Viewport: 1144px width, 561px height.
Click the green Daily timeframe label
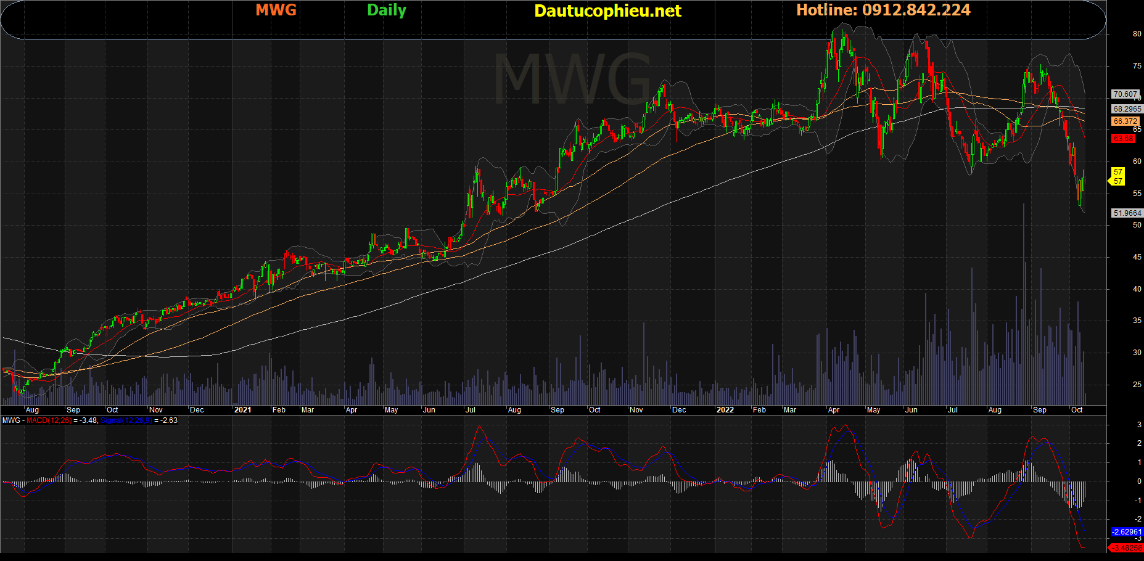[x=386, y=10]
